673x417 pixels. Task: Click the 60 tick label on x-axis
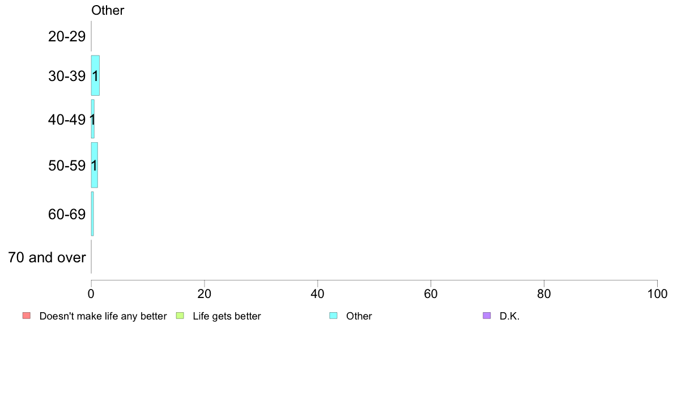tap(431, 293)
